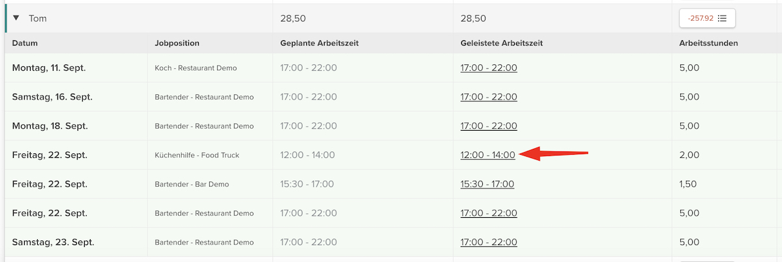Image resolution: width=782 pixels, height=262 pixels.
Task: Select the Jobposition column header
Action: point(177,43)
